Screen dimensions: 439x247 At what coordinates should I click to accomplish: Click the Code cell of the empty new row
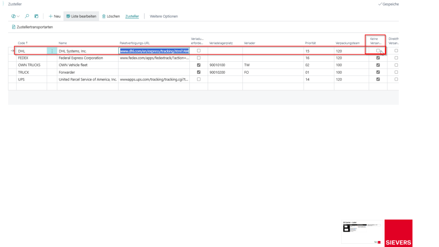[x=32, y=86]
